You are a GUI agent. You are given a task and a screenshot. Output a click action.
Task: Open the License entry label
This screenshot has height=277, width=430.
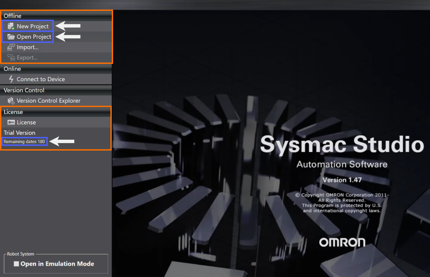(26, 122)
